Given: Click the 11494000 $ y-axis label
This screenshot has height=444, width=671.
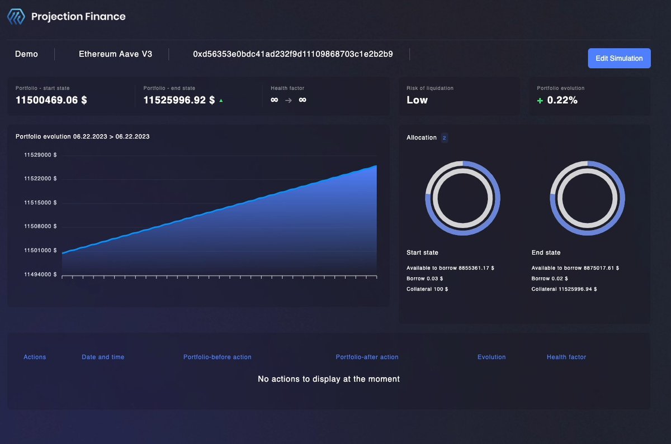Looking at the screenshot, I should 40,275.
